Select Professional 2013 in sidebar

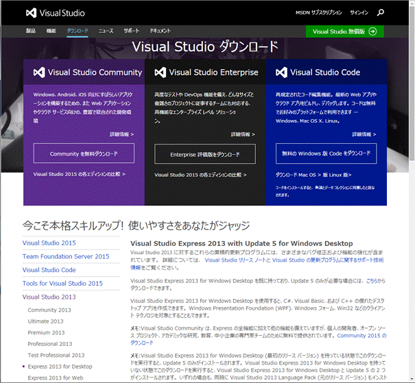50,344
